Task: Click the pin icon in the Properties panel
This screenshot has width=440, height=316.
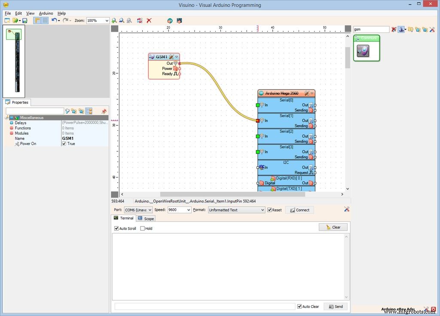Action: click(104, 111)
